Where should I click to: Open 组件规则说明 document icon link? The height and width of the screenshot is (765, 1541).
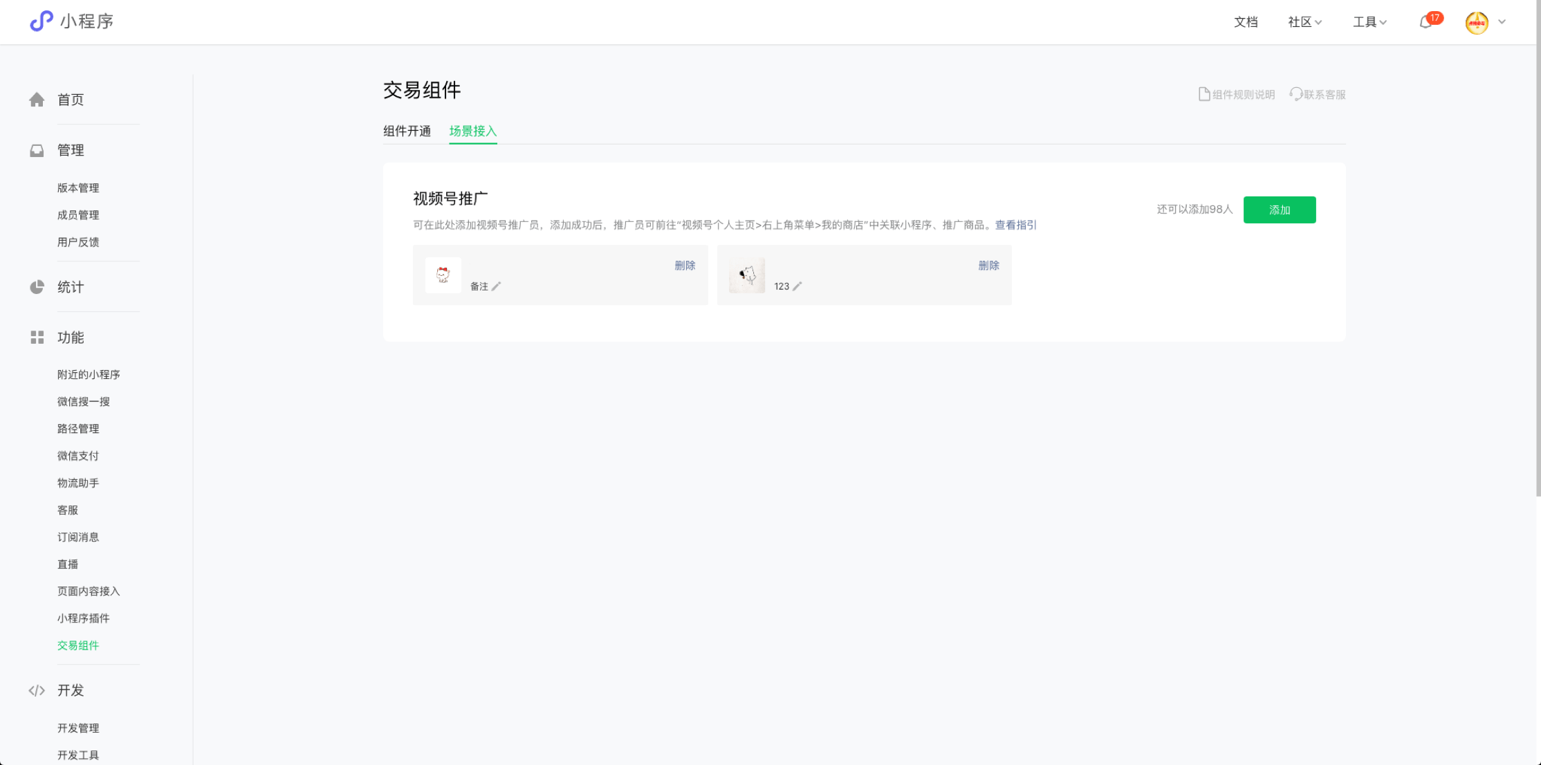tap(1204, 94)
